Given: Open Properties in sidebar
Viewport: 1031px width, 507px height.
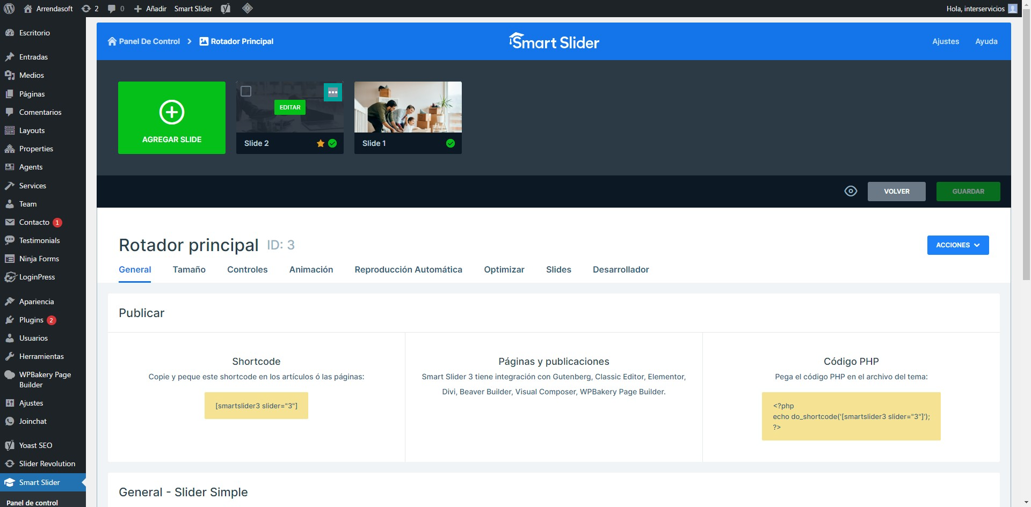Looking at the screenshot, I should [43, 149].
